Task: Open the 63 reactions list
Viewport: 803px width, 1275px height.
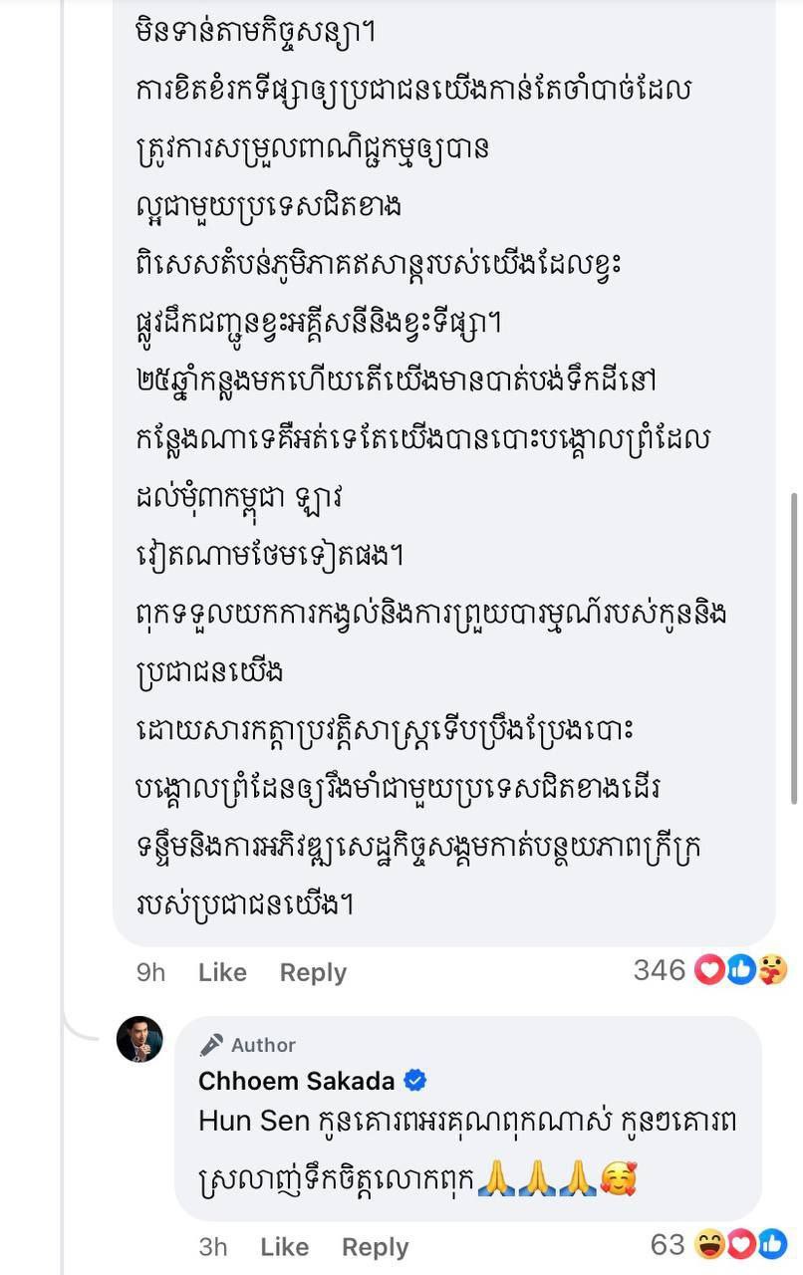Action: (668, 1244)
